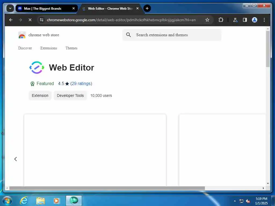Click the second screenshot preview card

pyautogui.click(x=222, y=150)
